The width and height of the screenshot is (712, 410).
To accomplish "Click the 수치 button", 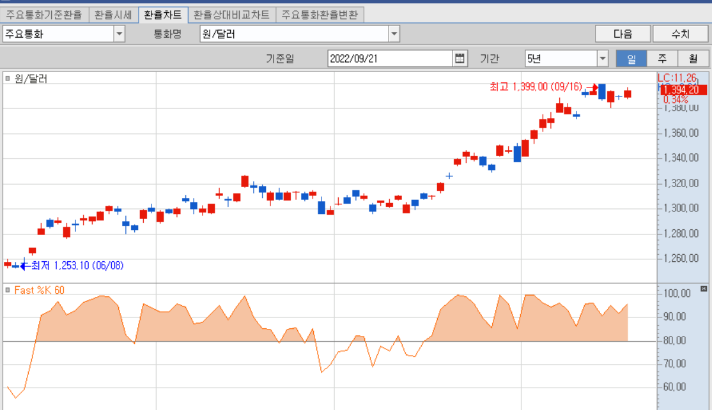I will coord(680,34).
